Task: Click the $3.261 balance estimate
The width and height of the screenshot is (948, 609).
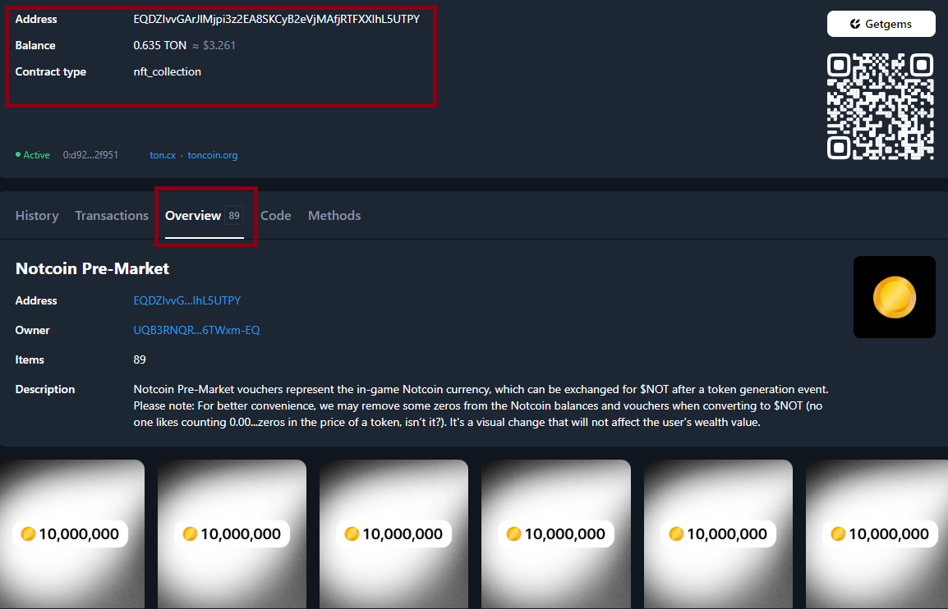Action: coord(219,45)
